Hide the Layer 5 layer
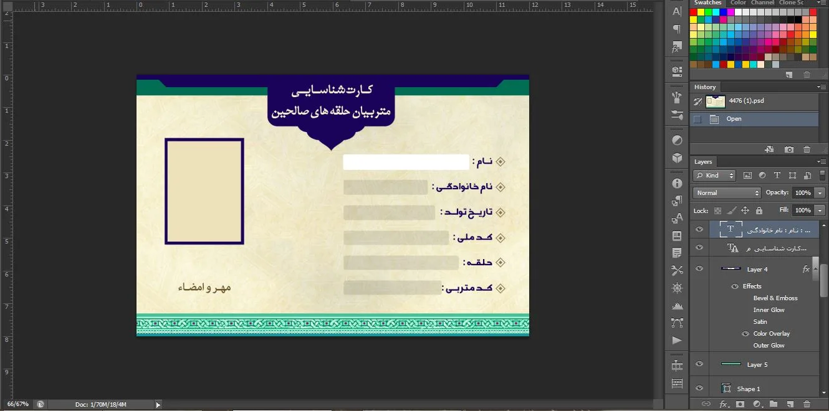This screenshot has width=829, height=411. [699, 364]
